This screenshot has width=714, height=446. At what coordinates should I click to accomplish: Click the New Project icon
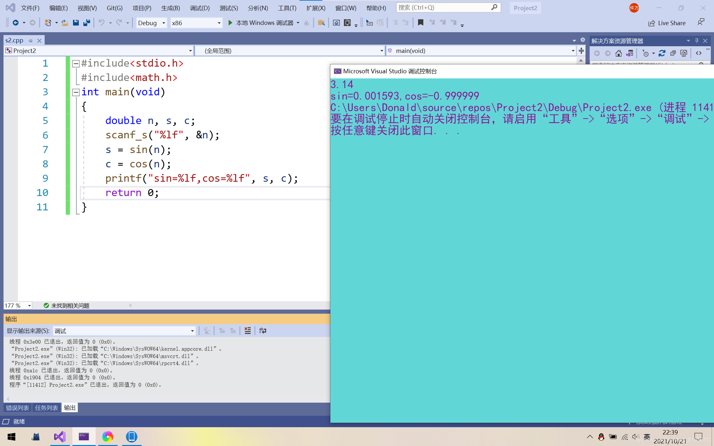(x=48, y=23)
